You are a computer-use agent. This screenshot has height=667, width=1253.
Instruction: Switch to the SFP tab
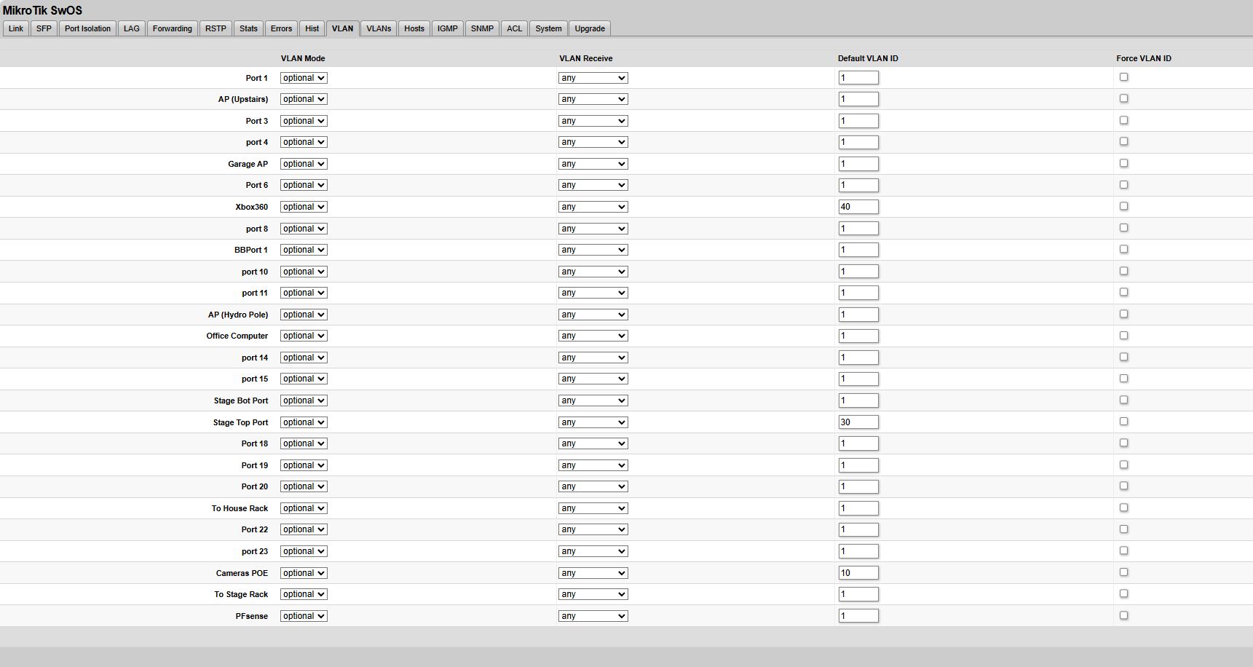click(x=44, y=28)
